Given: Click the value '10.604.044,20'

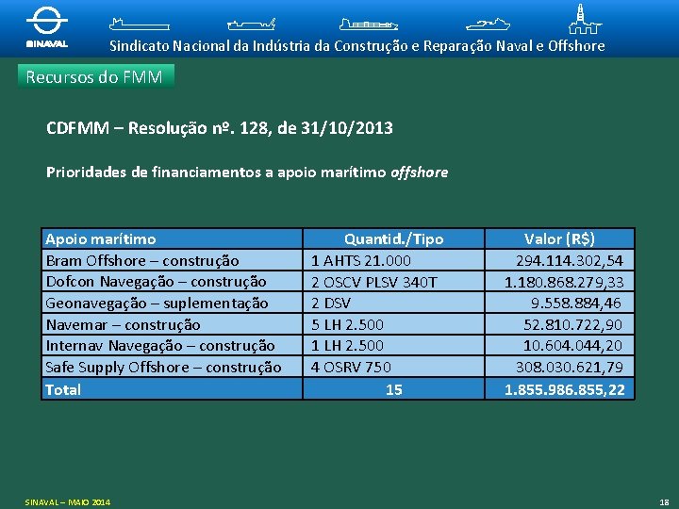Looking at the screenshot, I should click(572, 346).
